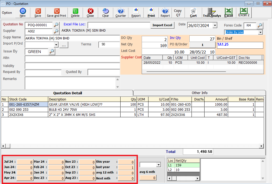This screenshot has width=272, height=184.
Task: Open the Report icon beside Counter
Action: 136,13
